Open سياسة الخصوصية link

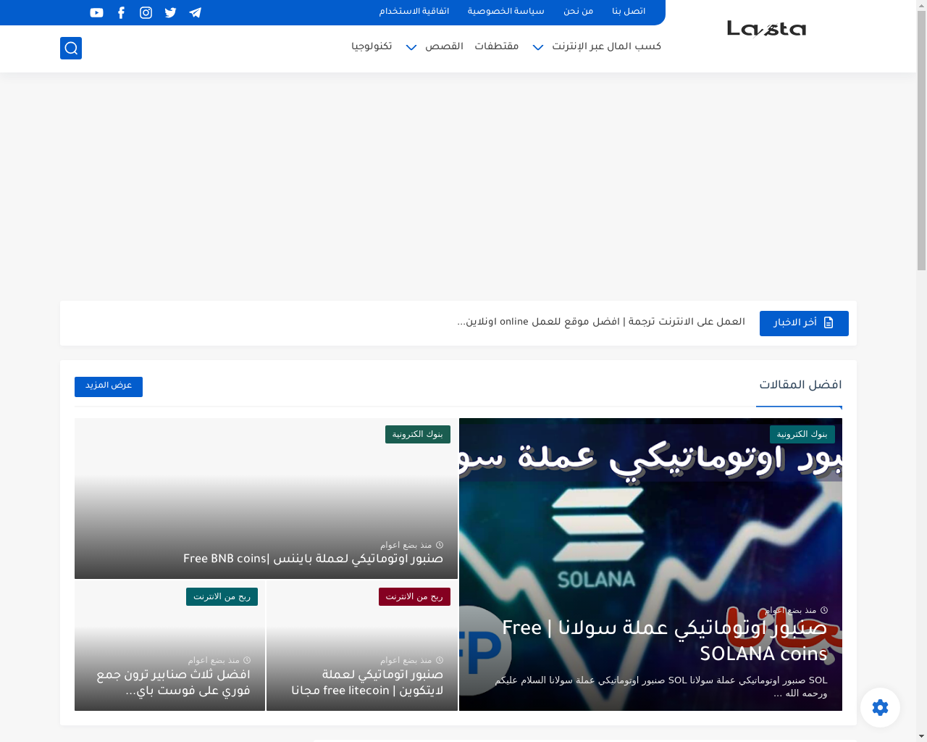click(506, 12)
